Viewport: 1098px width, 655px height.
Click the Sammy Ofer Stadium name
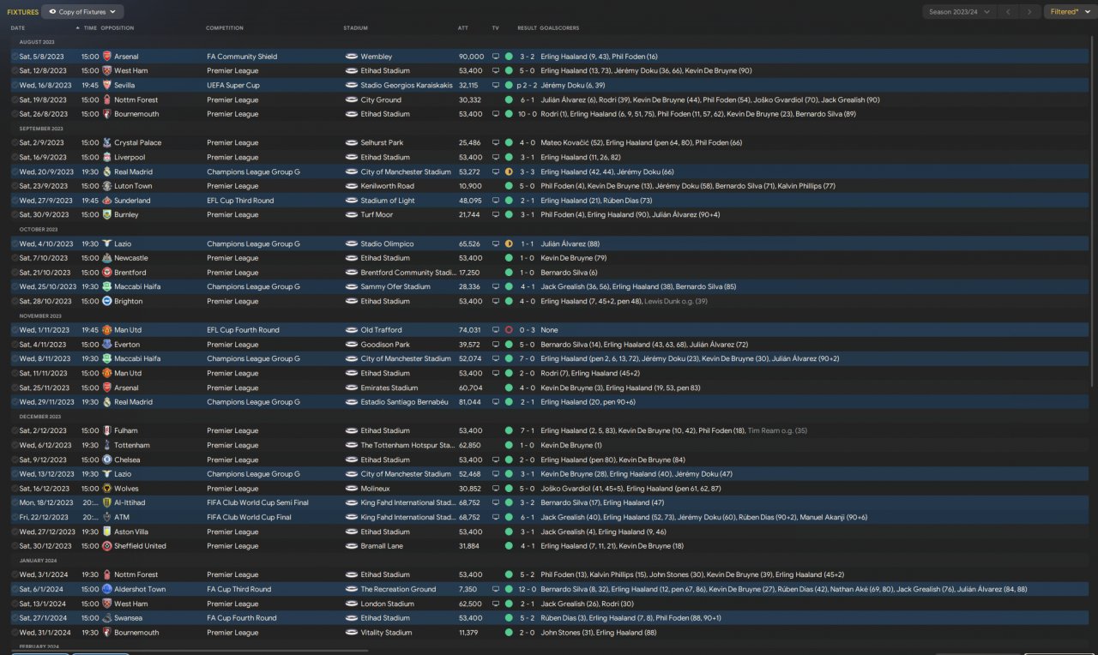point(395,287)
